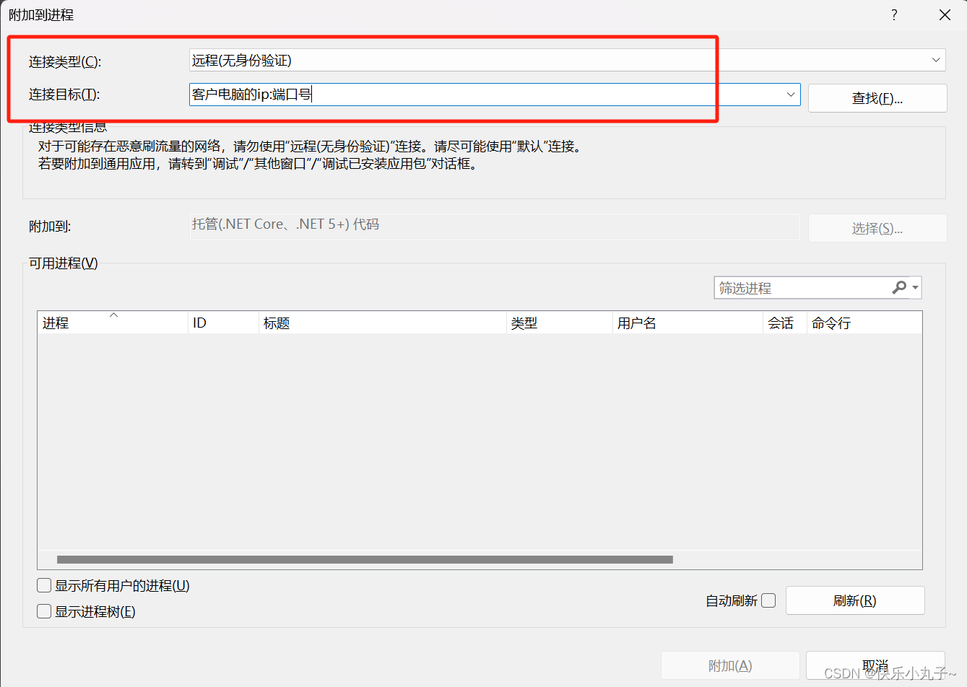Enable 显示所有用户的进程 checkbox
Viewport: 967px width, 687px height.
click(x=44, y=585)
